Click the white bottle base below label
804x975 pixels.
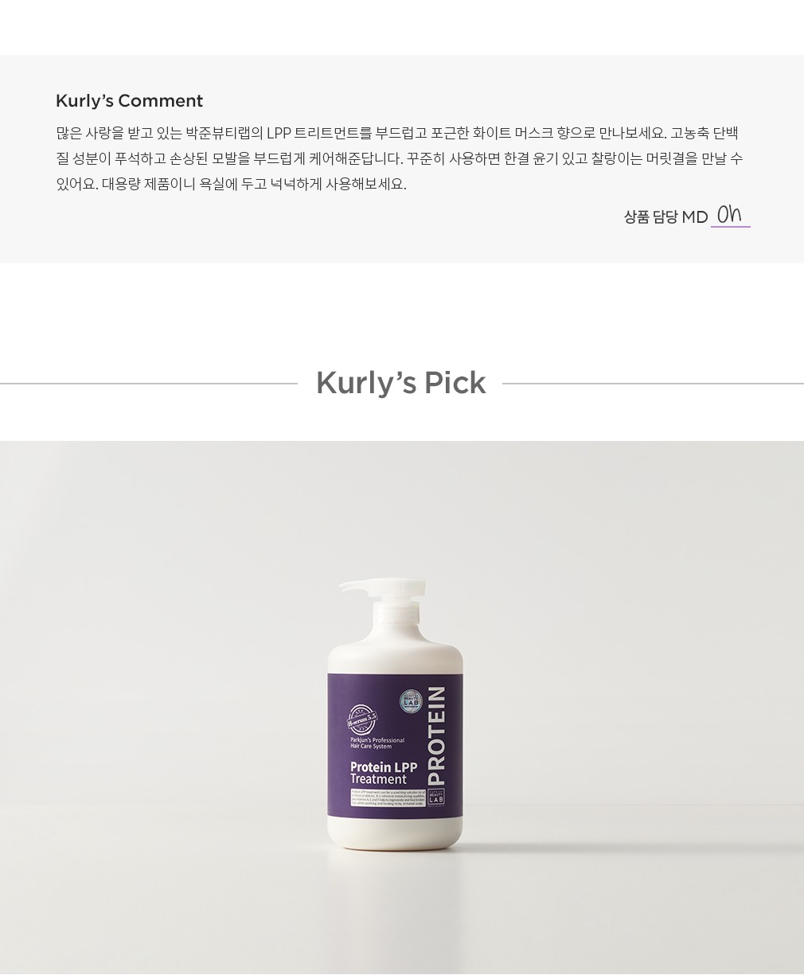point(395,833)
